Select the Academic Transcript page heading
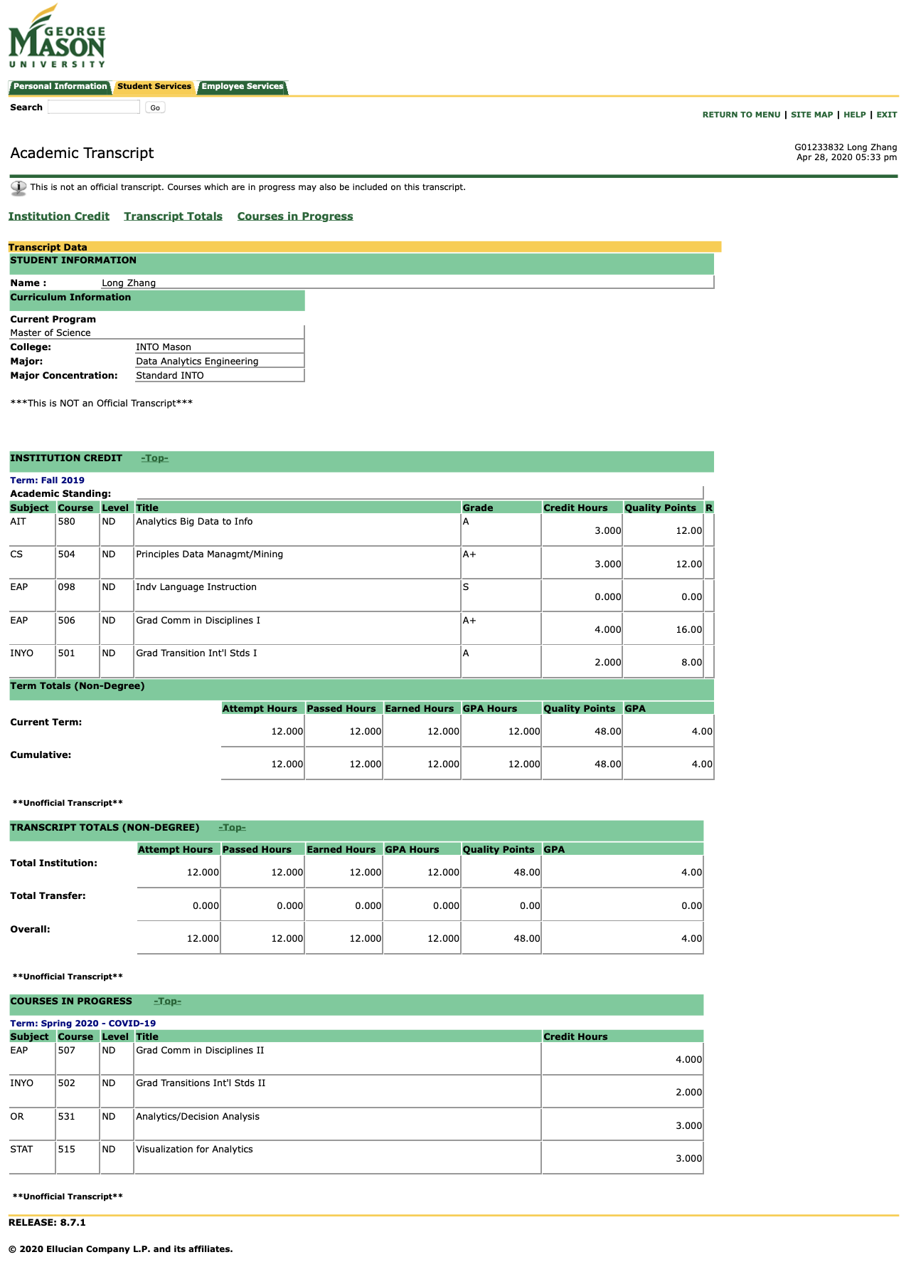 pos(82,153)
